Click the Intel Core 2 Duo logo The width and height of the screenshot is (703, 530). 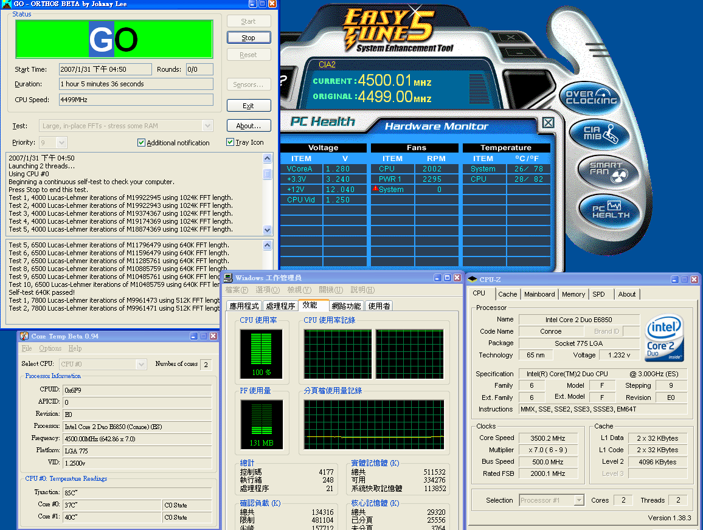click(x=665, y=337)
